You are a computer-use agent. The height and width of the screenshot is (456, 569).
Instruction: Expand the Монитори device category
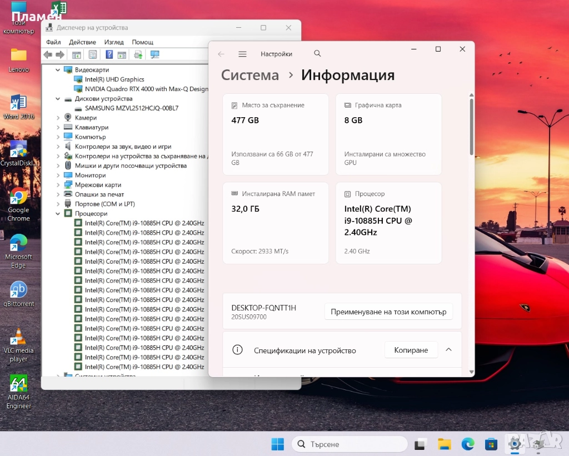coord(58,176)
